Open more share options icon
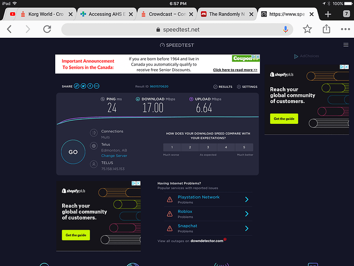This screenshot has height=266, width=354. point(97,86)
